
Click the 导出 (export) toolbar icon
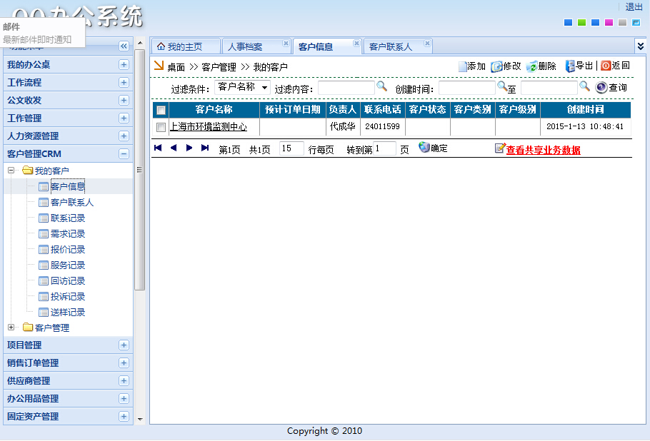point(570,66)
